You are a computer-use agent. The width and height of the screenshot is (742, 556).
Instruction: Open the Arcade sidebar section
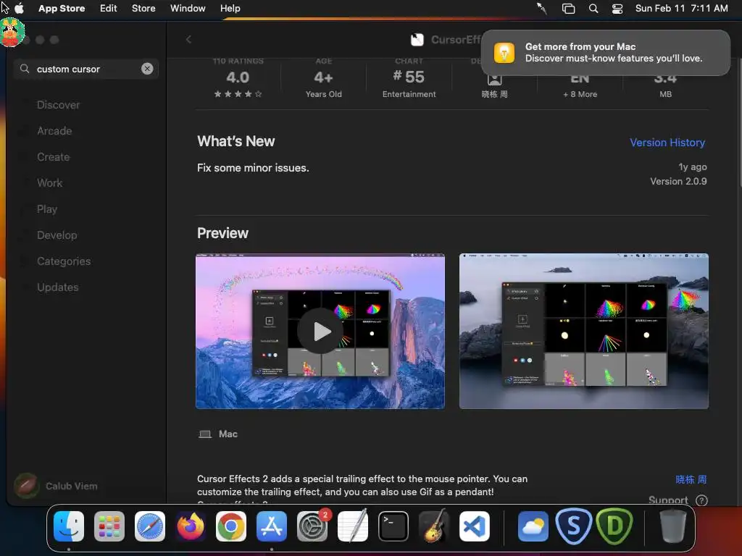click(x=54, y=131)
